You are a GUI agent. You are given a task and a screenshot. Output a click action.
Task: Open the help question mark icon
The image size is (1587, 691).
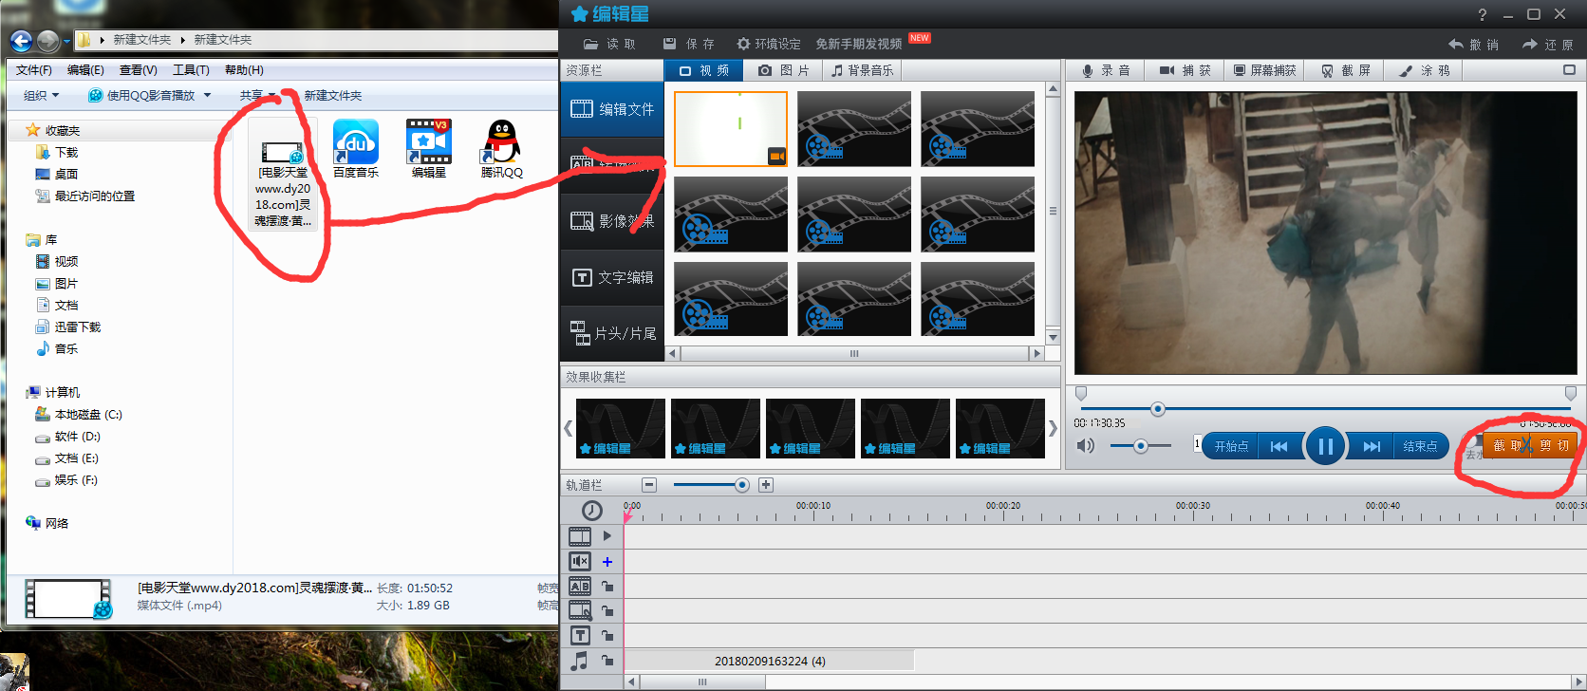pyautogui.click(x=1483, y=14)
